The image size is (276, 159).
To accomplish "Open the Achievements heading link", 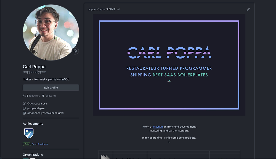I will coord(33,124).
